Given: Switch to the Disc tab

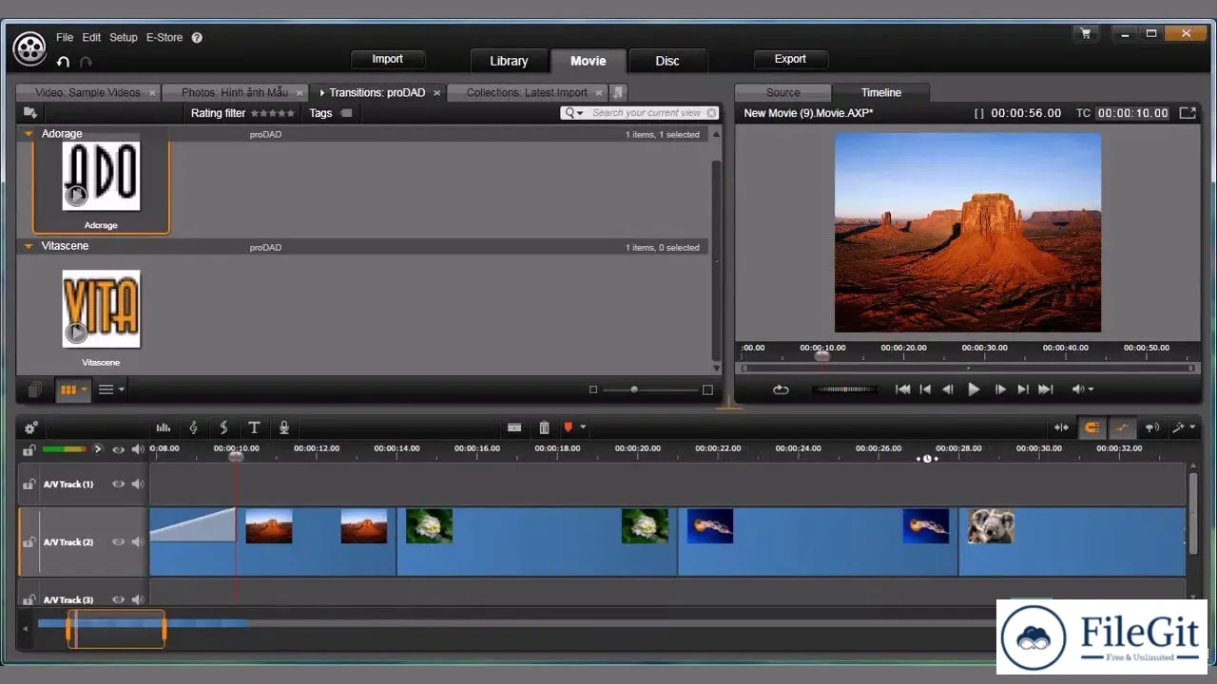Looking at the screenshot, I should pyautogui.click(x=667, y=61).
